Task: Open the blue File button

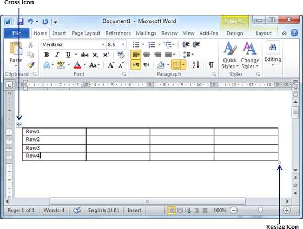Action: coord(17,33)
